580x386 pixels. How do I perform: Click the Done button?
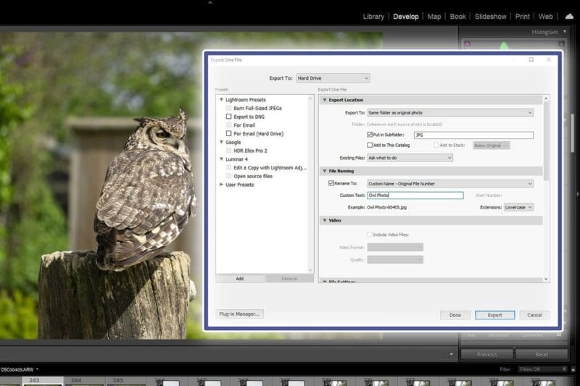(455, 315)
